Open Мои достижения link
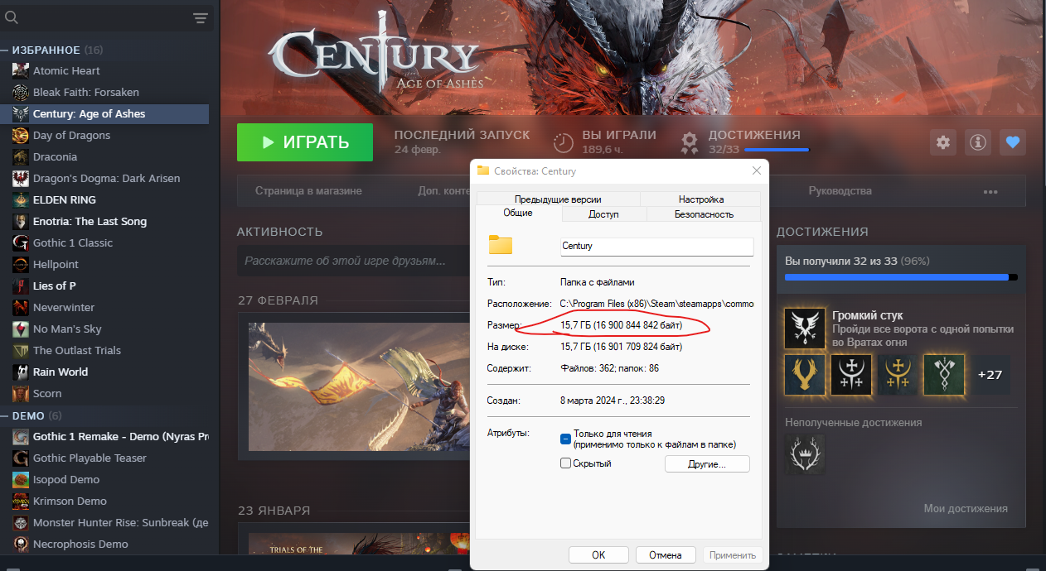This screenshot has width=1046, height=571. coord(966,509)
